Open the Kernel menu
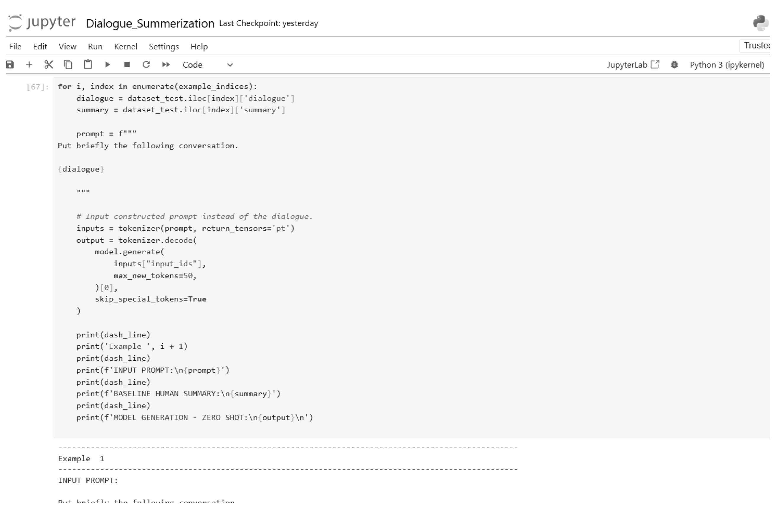782x510 pixels. (125, 47)
